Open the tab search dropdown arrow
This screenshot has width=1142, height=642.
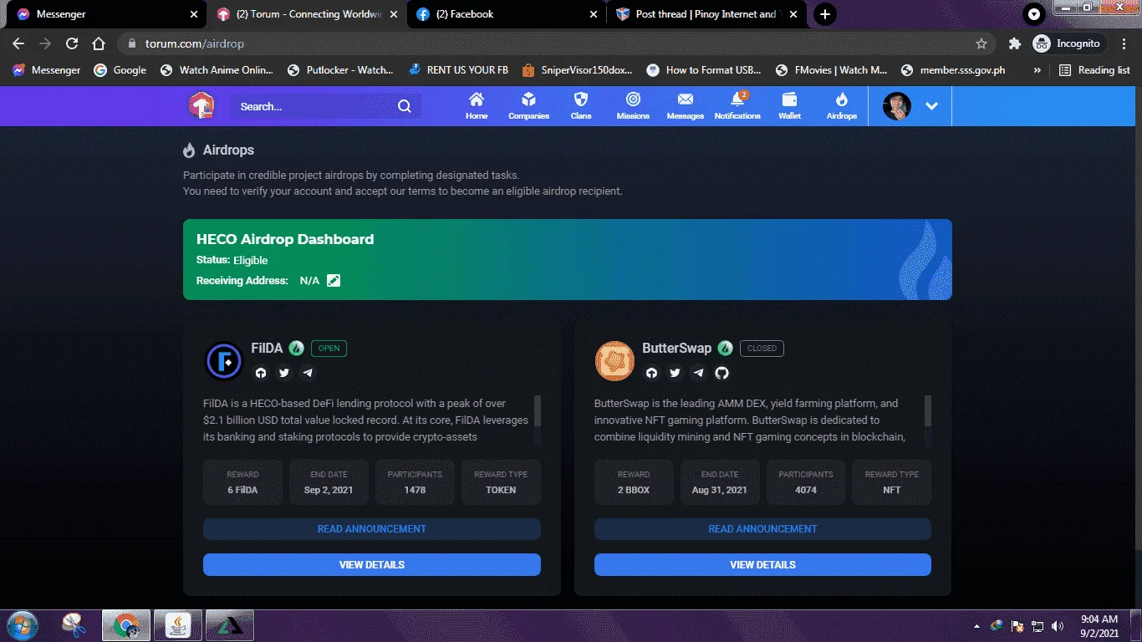tap(1035, 14)
